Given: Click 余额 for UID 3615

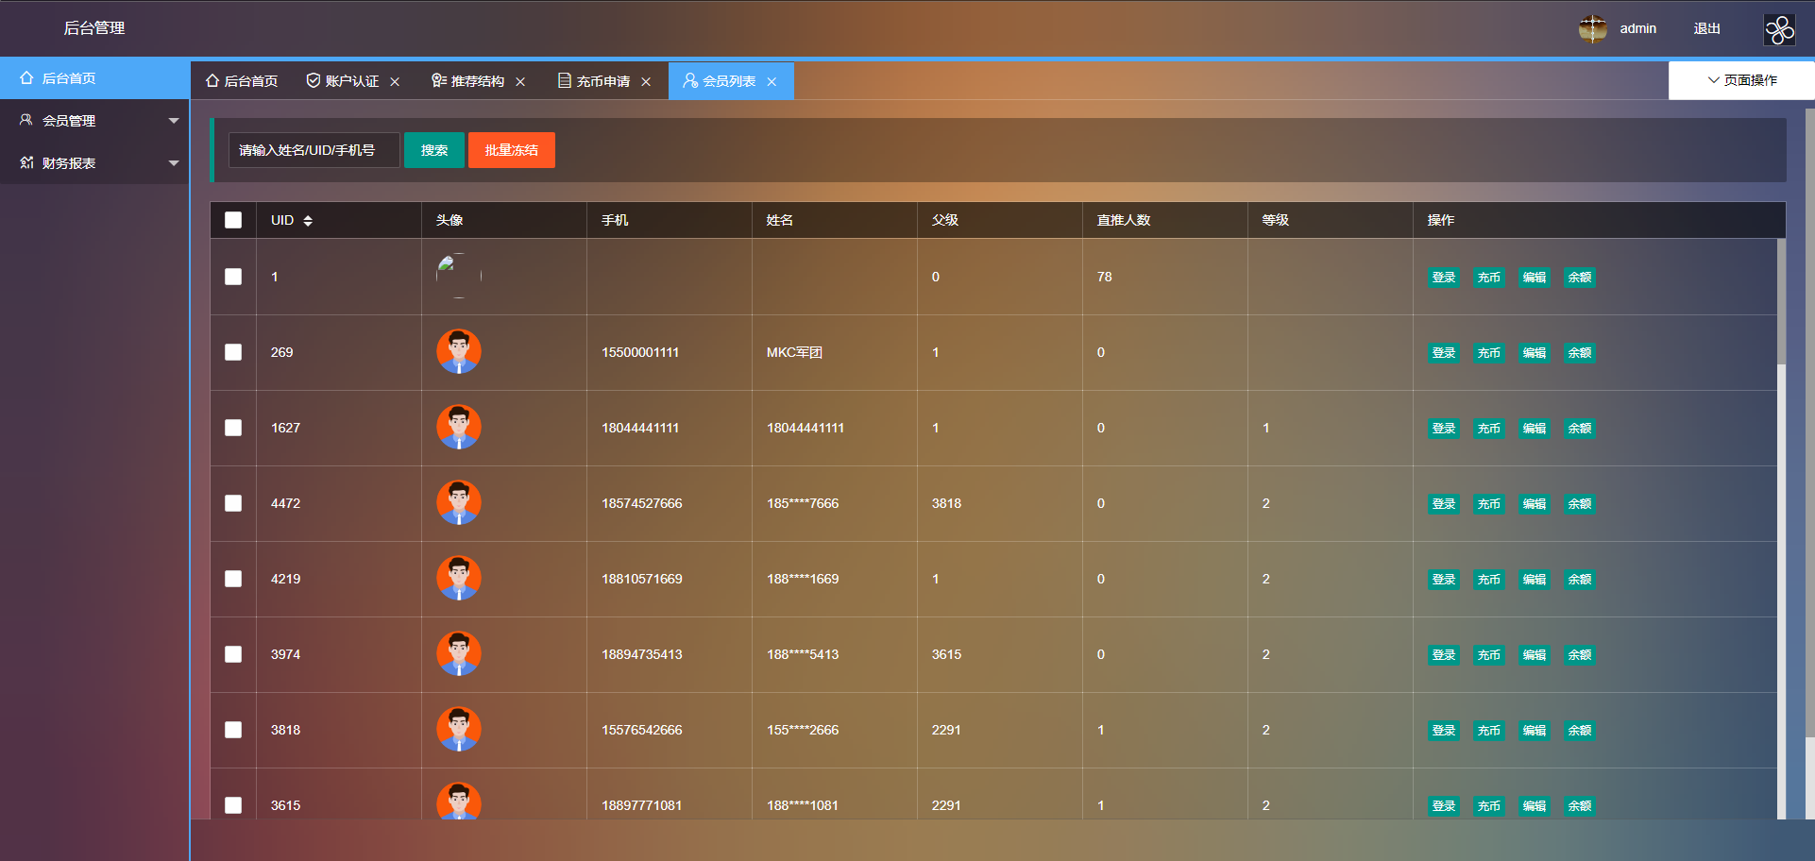Looking at the screenshot, I should (x=1580, y=806).
